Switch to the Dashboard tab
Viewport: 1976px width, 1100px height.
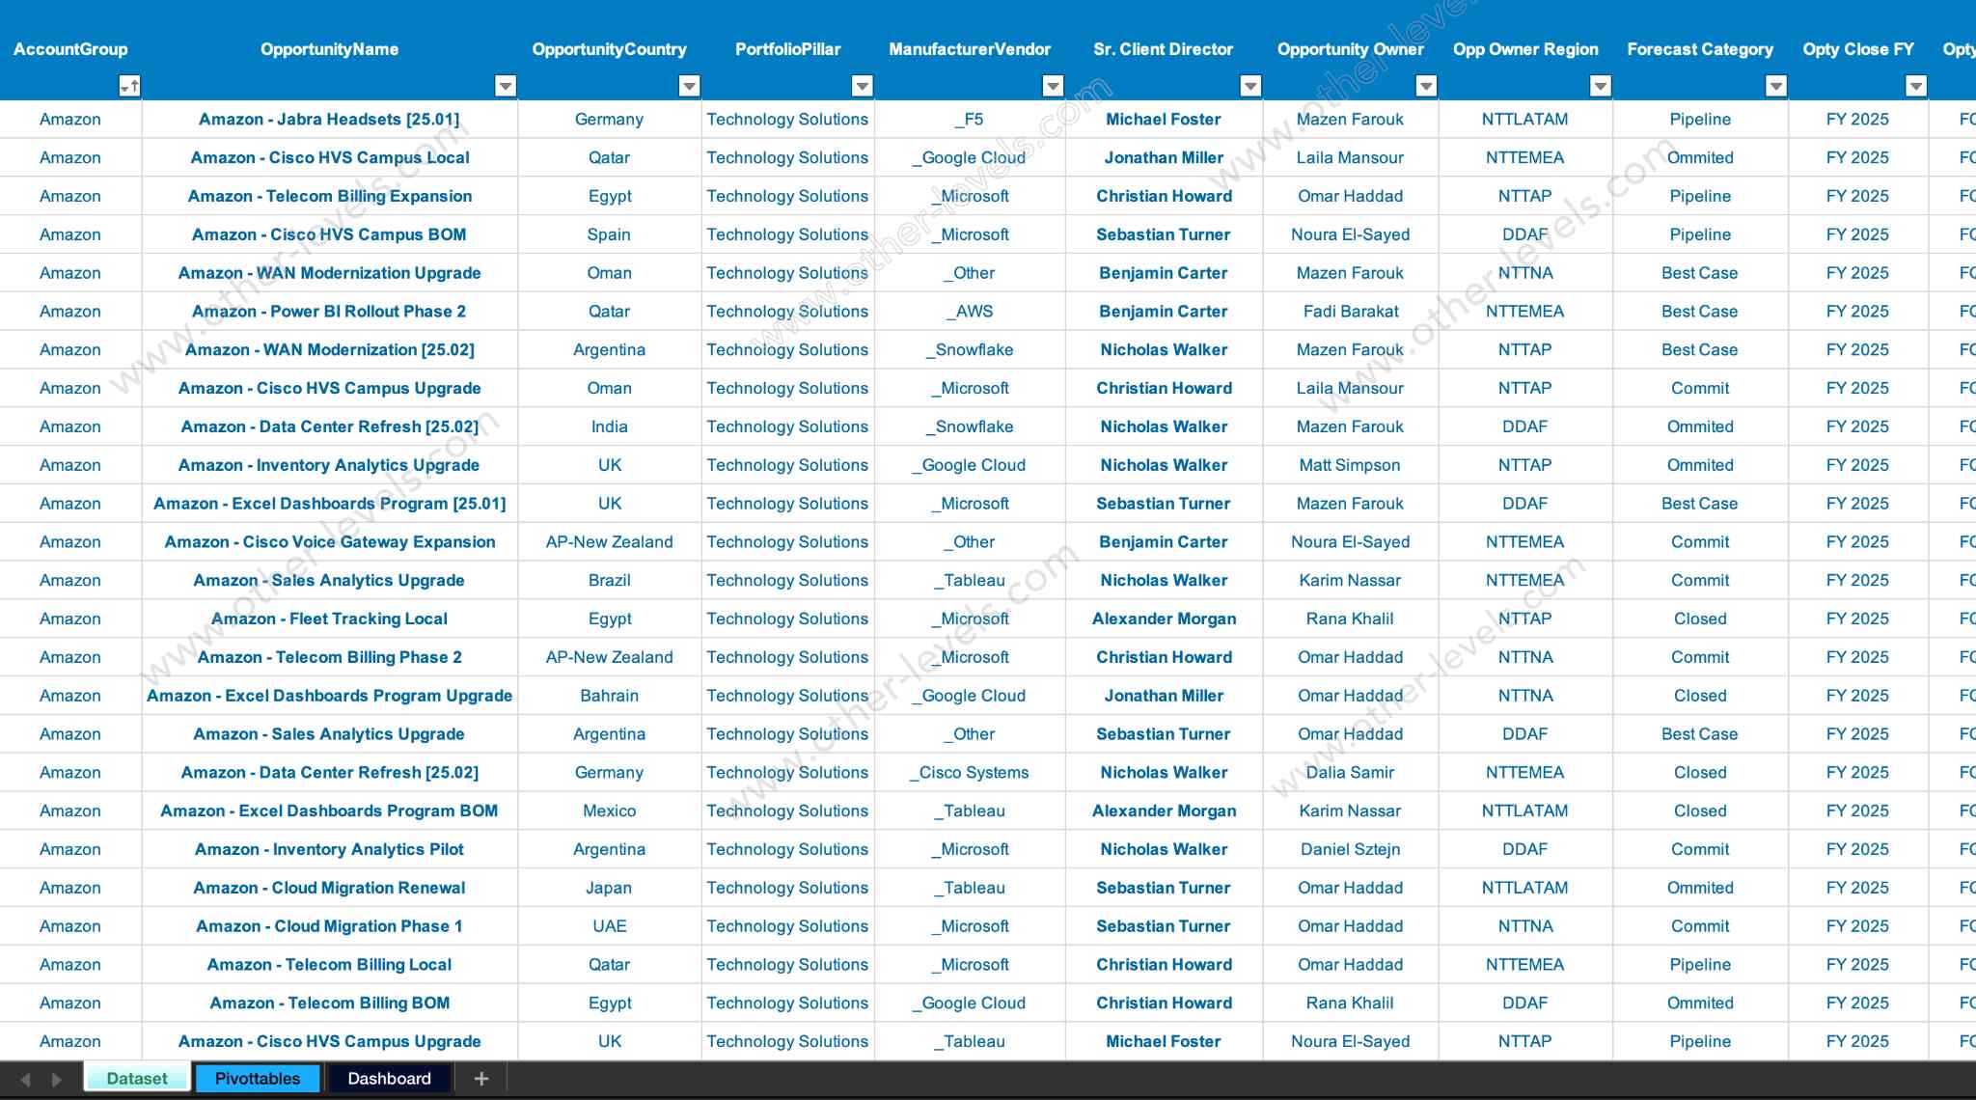(389, 1078)
